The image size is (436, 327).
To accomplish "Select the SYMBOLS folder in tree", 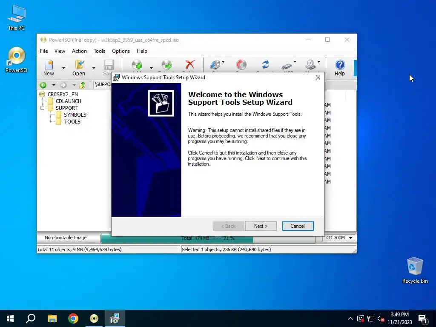I will tap(75, 115).
